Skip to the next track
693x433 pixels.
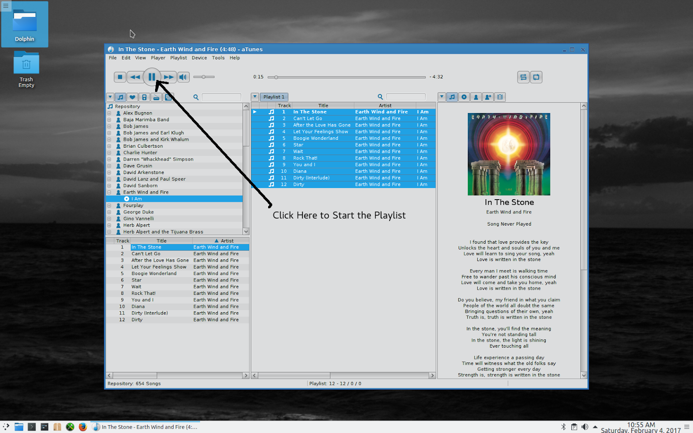tap(169, 77)
